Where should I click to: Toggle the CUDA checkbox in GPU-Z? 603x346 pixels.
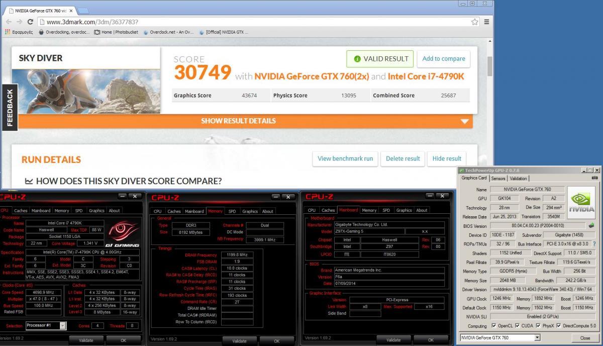click(x=518, y=326)
